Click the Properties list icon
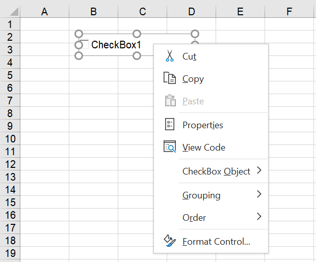This screenshot has width=316, height=262. point(170,124)
